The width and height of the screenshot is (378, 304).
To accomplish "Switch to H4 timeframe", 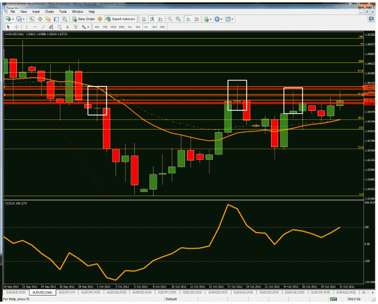I will click(138, 27).
